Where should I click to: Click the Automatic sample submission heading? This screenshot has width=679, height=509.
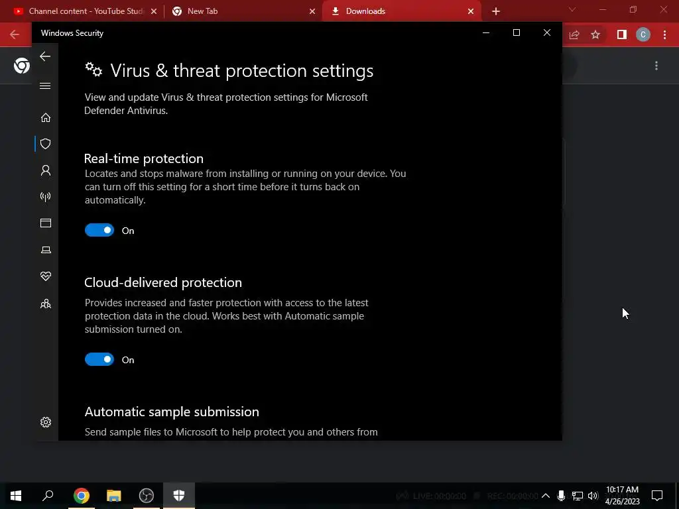172,412
